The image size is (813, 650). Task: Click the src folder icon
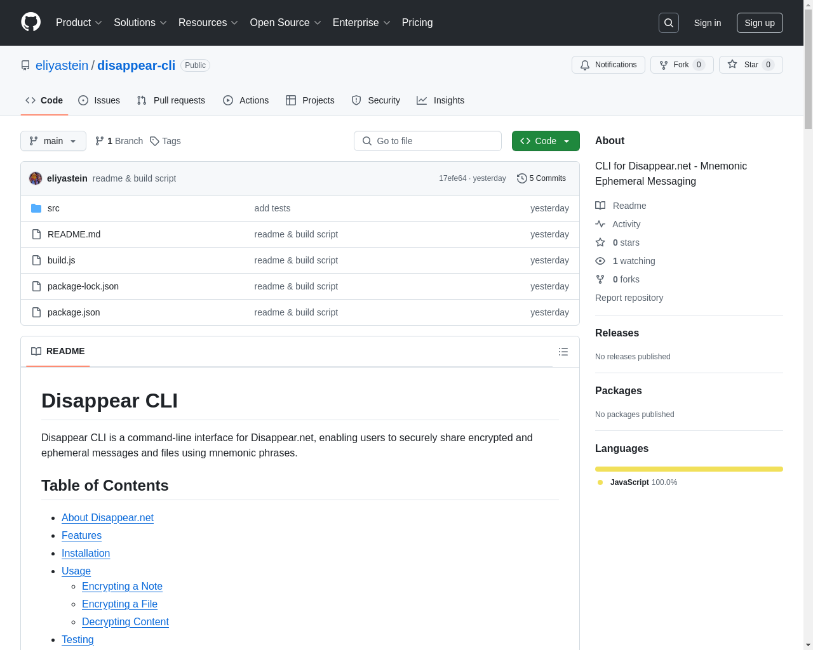pos(36,208)
